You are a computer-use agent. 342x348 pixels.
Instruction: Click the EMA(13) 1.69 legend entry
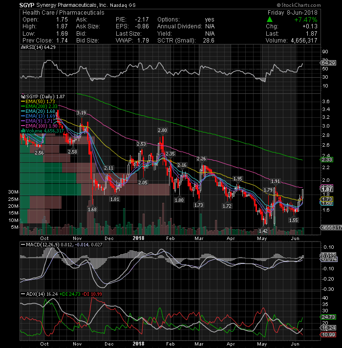point(38,116)
